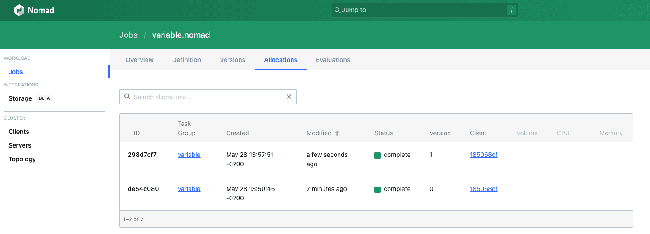Switch to the Definition tab
This screenshot has height=234, width=650.
click(x=186, y=60)
